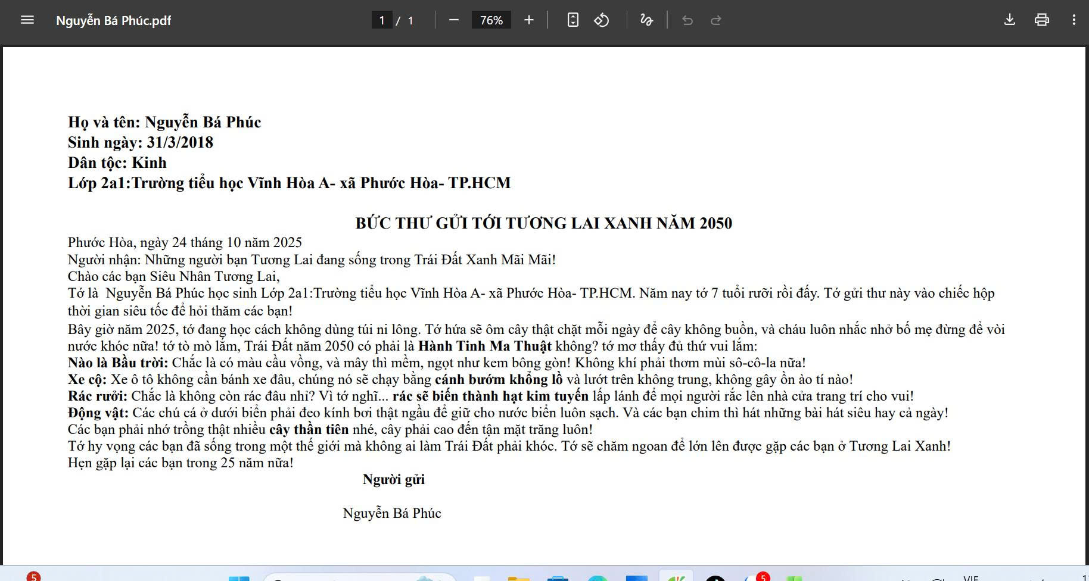Click the Windows taskbar search box

359,577
